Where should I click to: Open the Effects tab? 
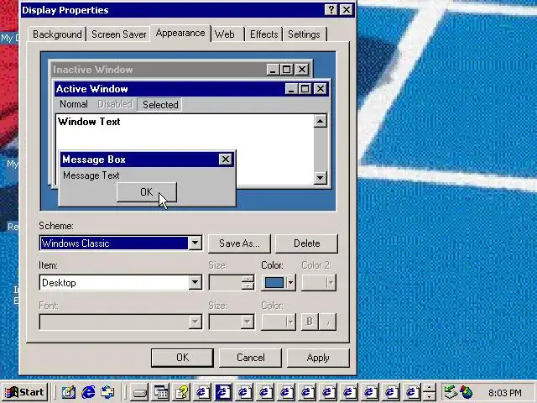[x=263, y=34]
